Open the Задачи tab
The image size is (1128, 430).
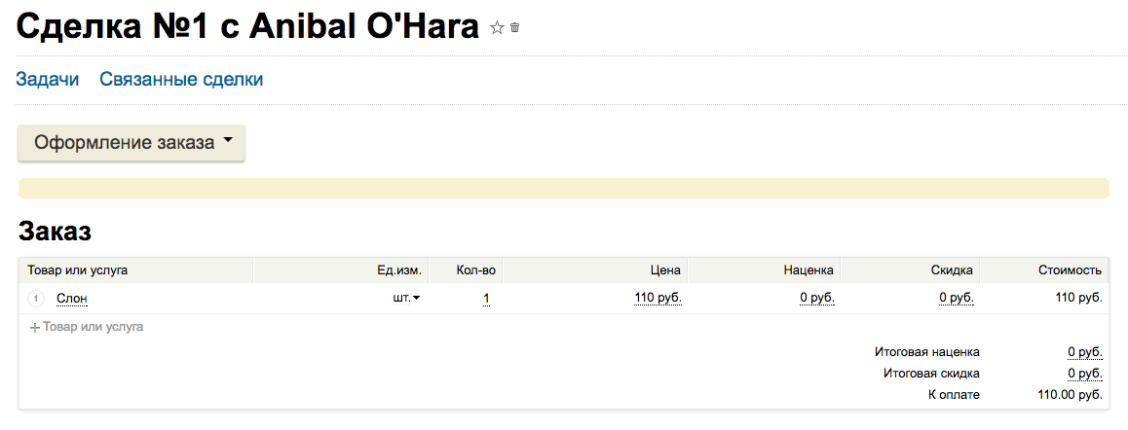click(47, 80)
